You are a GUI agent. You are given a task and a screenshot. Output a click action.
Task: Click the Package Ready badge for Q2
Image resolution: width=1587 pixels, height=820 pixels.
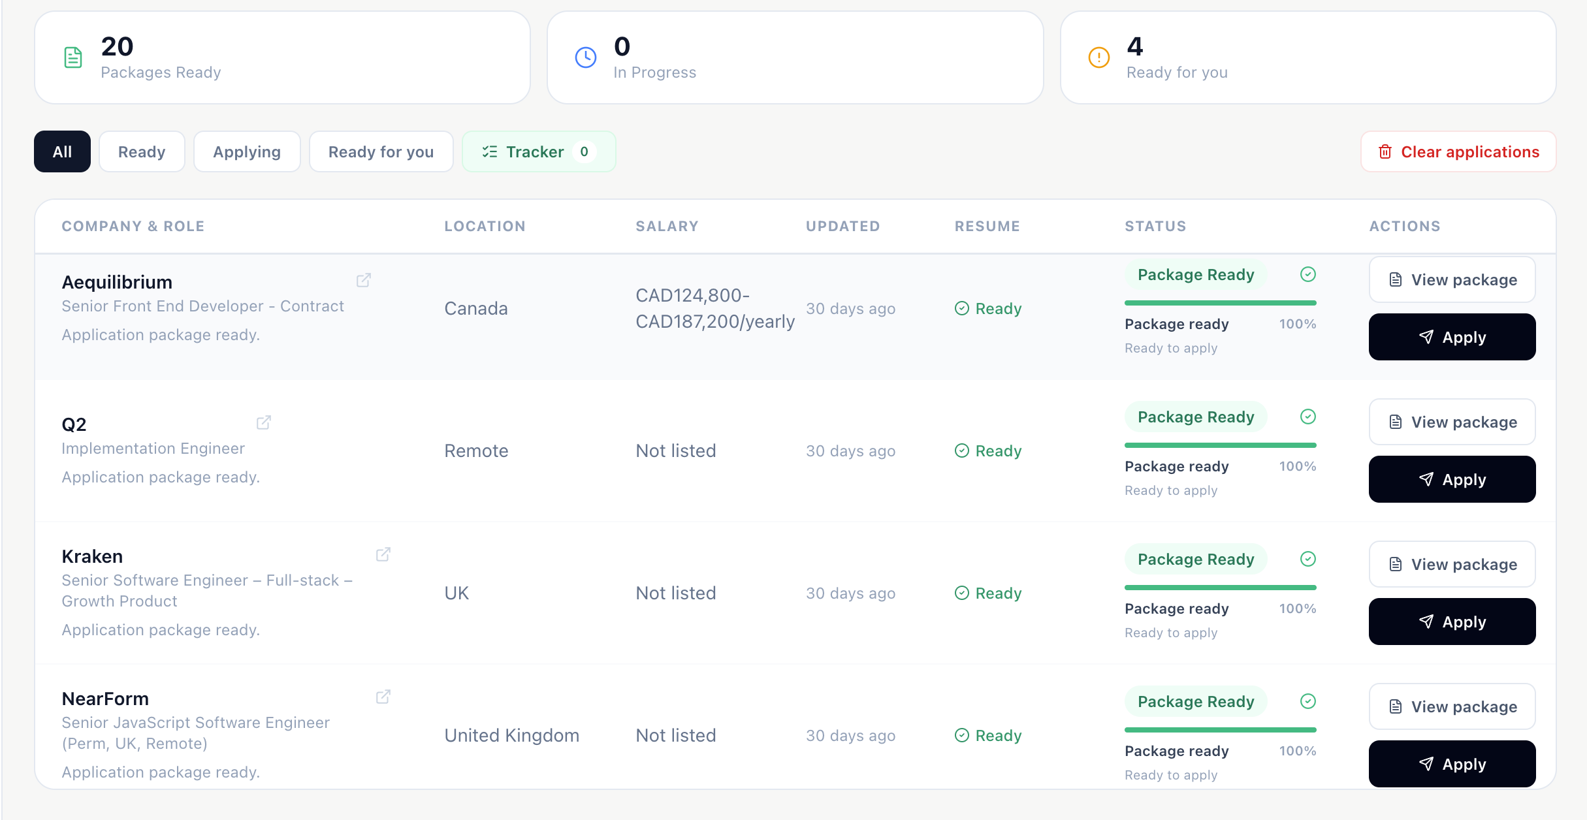pyautogui.click(x=1196, y=417)
